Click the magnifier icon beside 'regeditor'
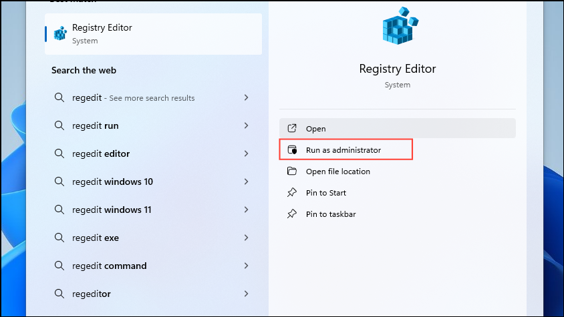564x317 pixels. coord(59,294)
